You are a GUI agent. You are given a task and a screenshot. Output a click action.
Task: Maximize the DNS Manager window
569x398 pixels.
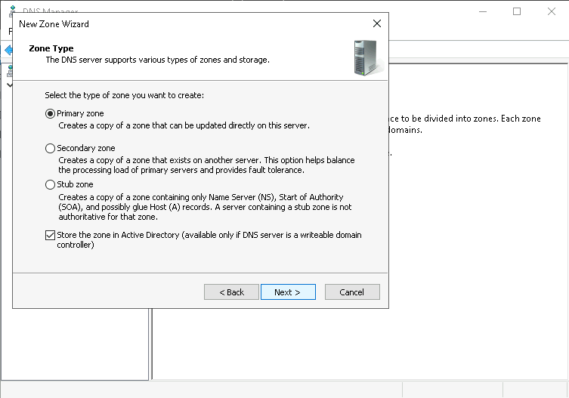click(517, 11)
